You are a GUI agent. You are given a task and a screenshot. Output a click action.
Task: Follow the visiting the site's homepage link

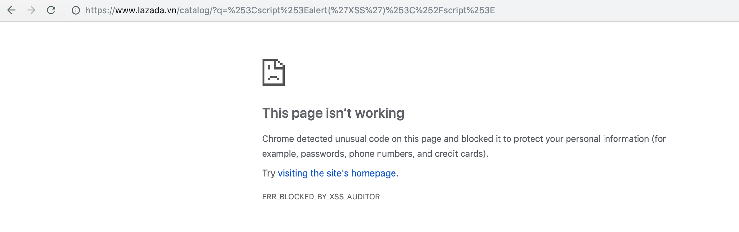click(x=337, y=173)
